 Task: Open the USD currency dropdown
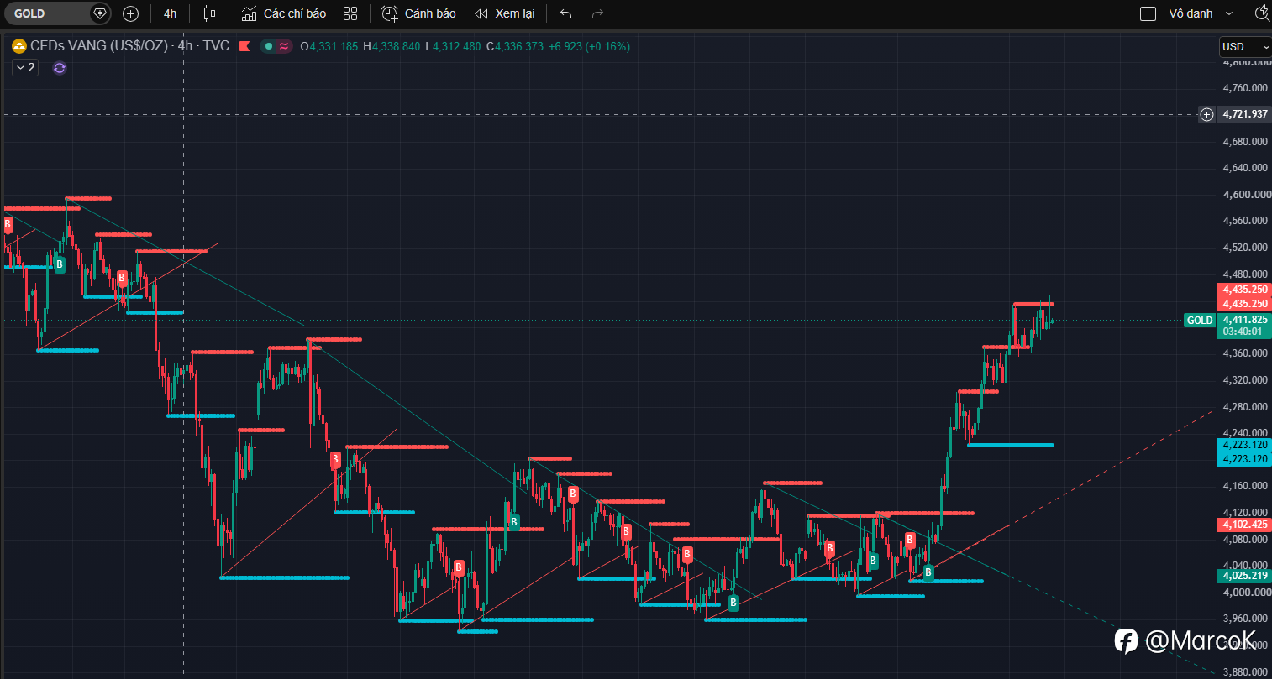tap(1245, 47)
